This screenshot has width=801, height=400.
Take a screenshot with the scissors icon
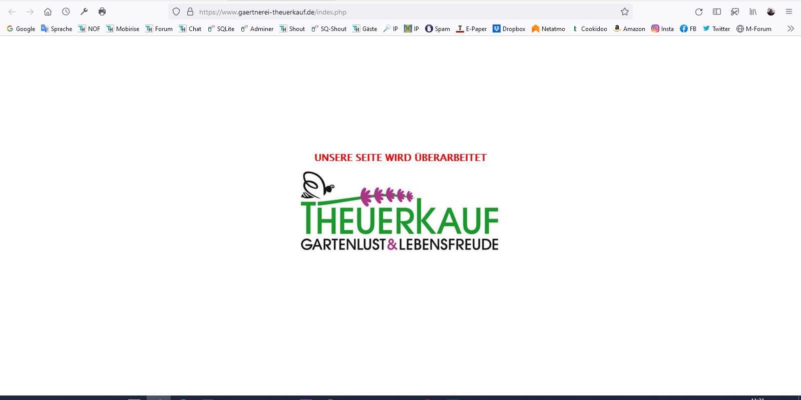(x=735, y=11)
